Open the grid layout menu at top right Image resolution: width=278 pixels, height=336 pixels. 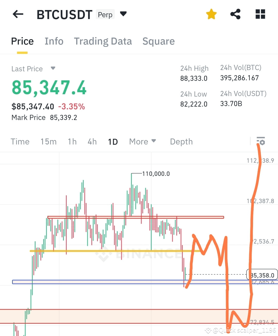[x=260, y=14]
